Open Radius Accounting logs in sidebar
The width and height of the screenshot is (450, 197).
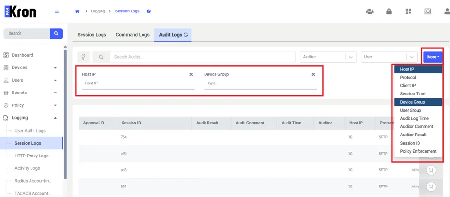[x=33, y=181]
